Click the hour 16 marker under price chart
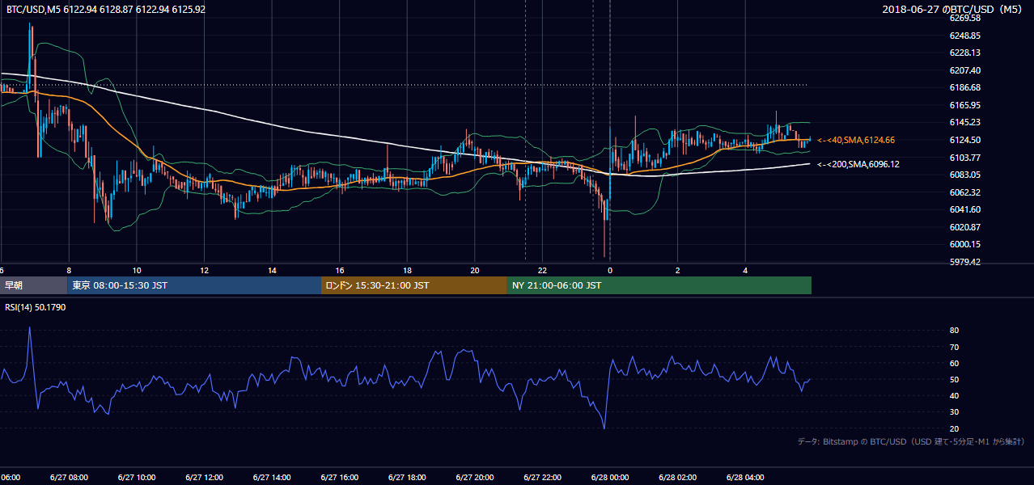 coord(340,271)
